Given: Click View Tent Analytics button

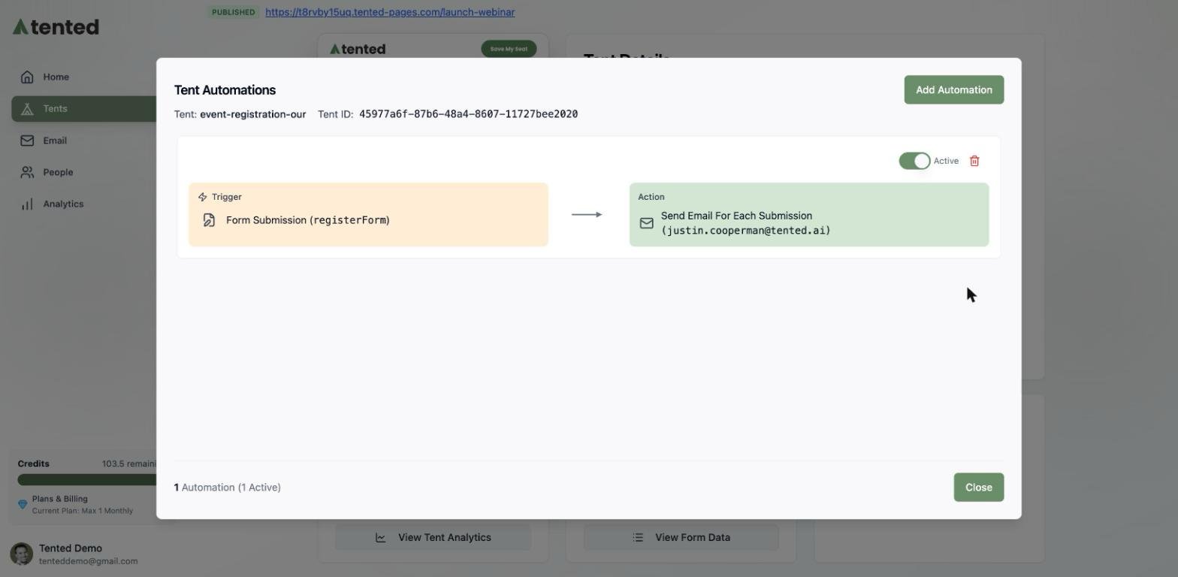Looking at the screenshot, I should point(433,537).
